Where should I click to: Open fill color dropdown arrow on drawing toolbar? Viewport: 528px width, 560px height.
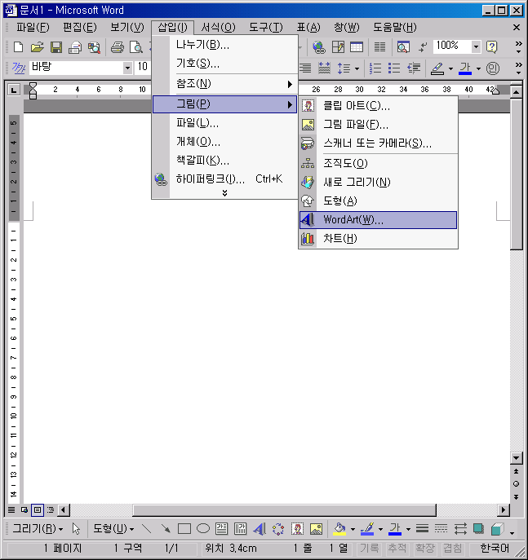click(353, 529)
